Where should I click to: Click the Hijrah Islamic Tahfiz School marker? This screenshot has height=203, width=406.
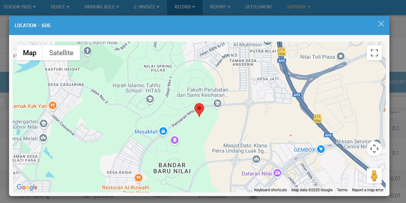(x=150, y=99)
